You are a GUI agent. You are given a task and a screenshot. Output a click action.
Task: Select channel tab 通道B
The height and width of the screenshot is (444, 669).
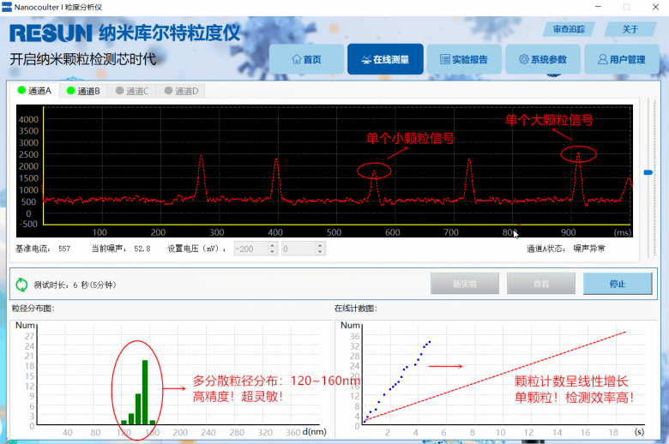[83, 91]
